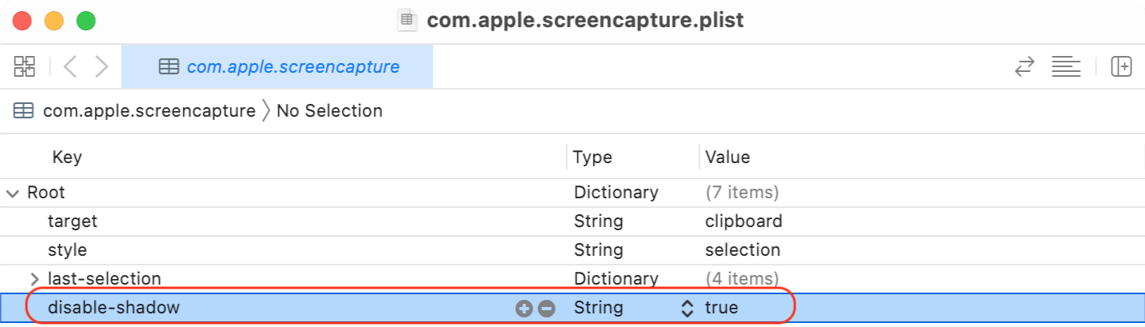Select the target key row
This screenshot has height=327, width=1145.
tap(73, 221)
